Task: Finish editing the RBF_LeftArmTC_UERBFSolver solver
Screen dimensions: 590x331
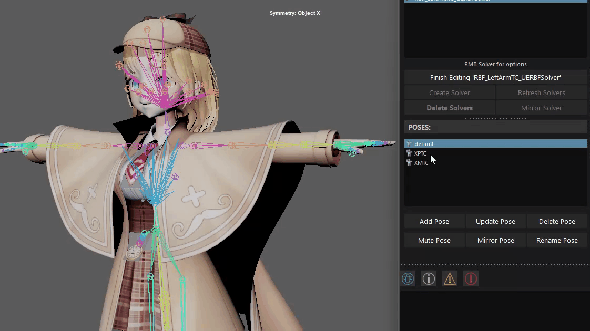Action: (495, 77)
